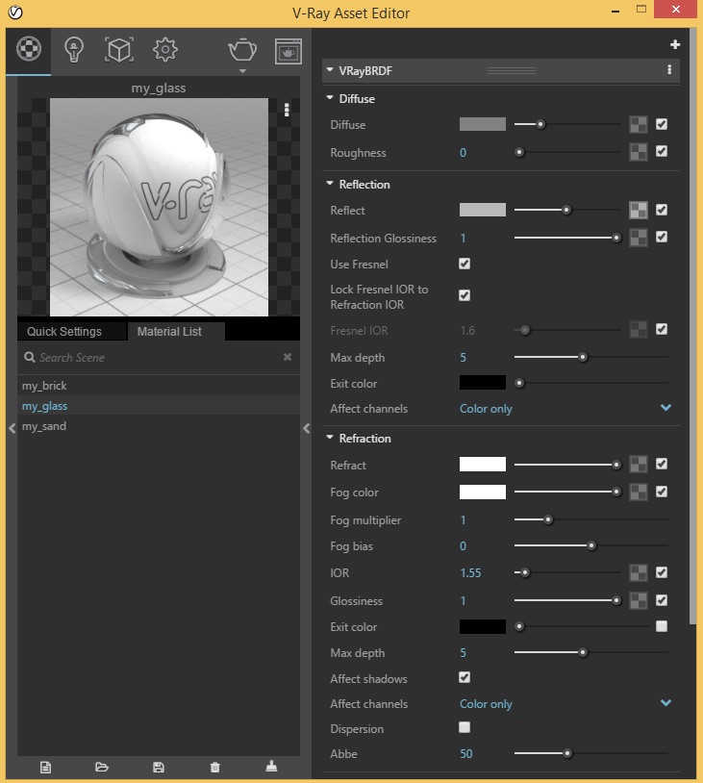Open Fog color texture map slot
This screenshot has width=703, height=783.
coord(639,492)
